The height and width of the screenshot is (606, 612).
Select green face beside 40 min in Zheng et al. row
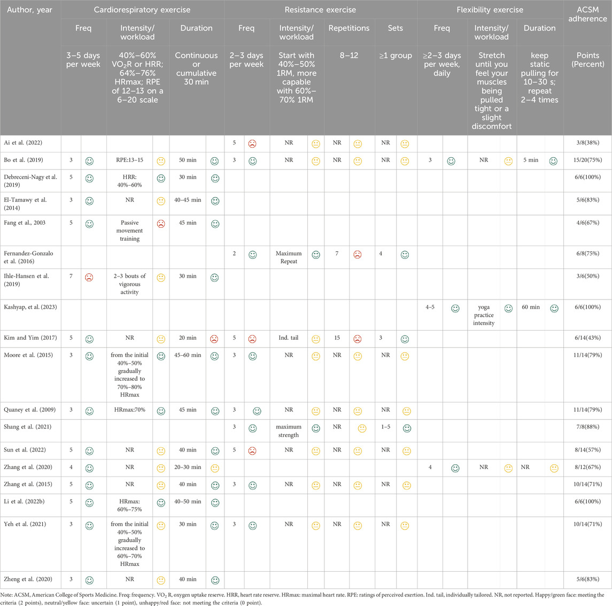click(x=215, y=581)
